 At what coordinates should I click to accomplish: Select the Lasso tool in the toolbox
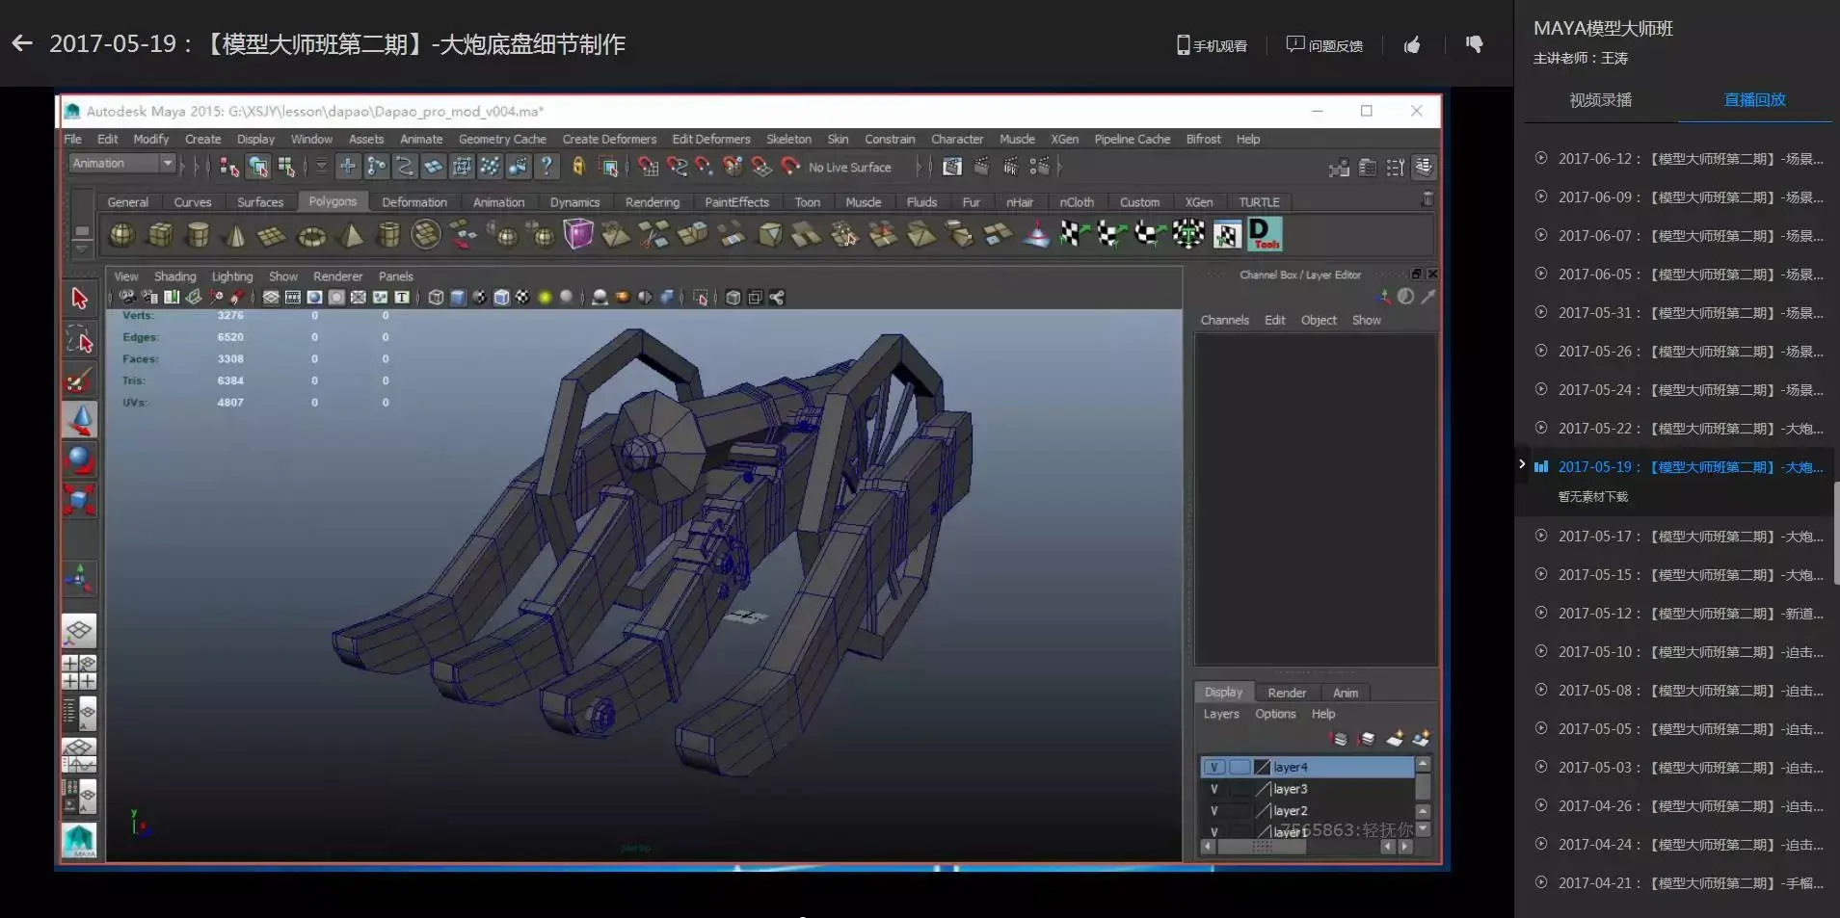80,339
